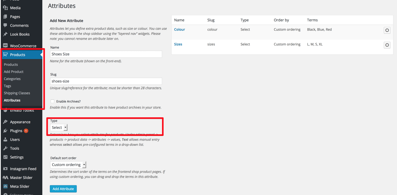Enable the Archives checkbox
The width and height of the screenshot is (397, 195).
52,101
